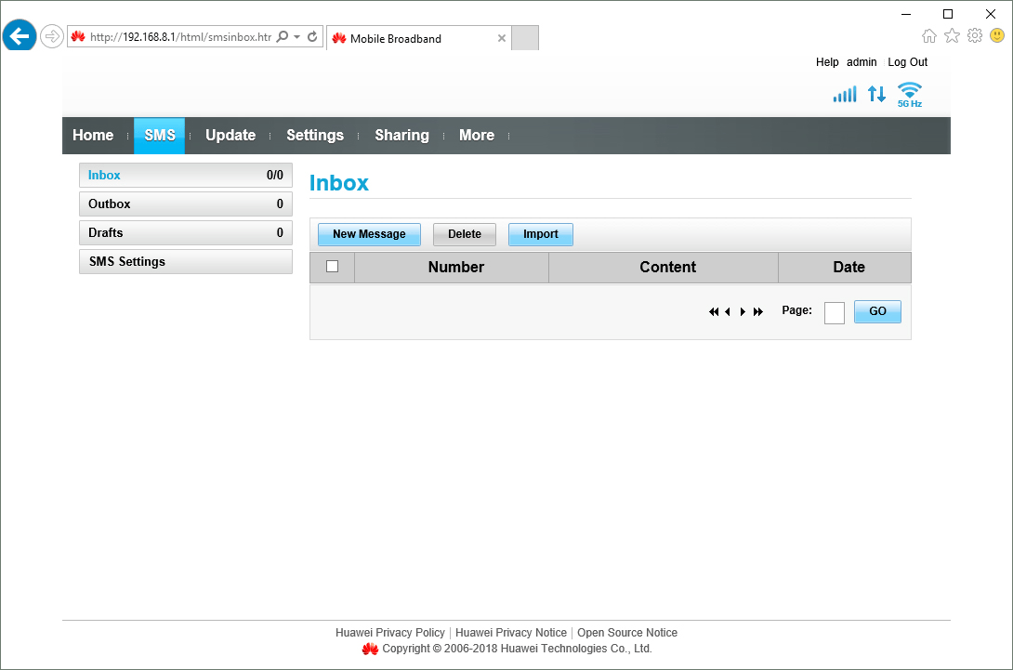1013x670 pixels.
Task: Go to first page of inbox
Action: (x=713, y=312)
